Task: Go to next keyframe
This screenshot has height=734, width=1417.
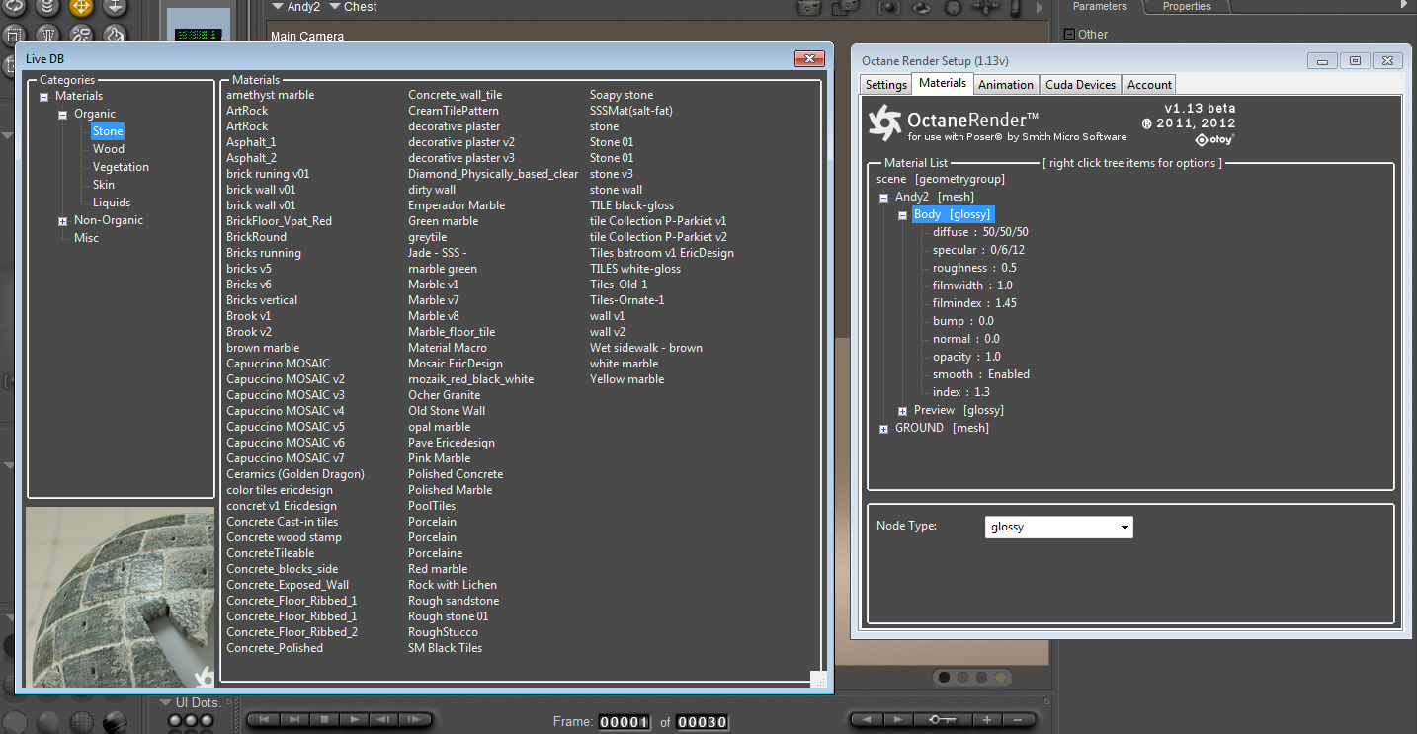Action: (x=897, y=720)
